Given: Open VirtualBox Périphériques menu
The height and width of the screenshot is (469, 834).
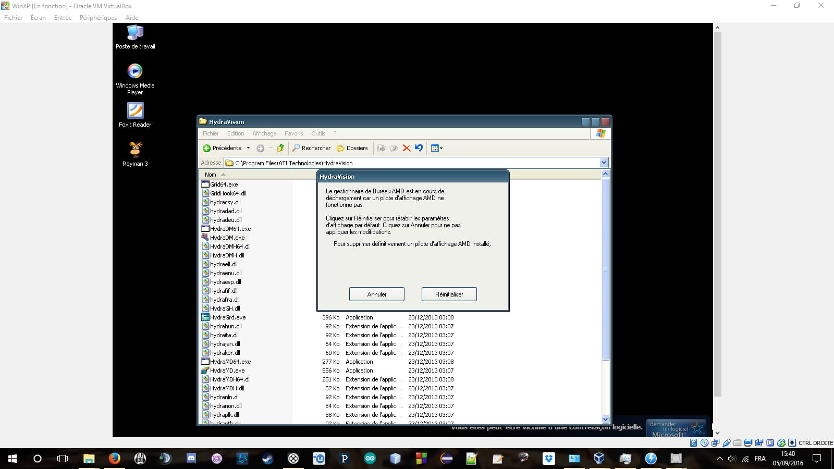Looking at the screenshot, I should pos(98,18).
